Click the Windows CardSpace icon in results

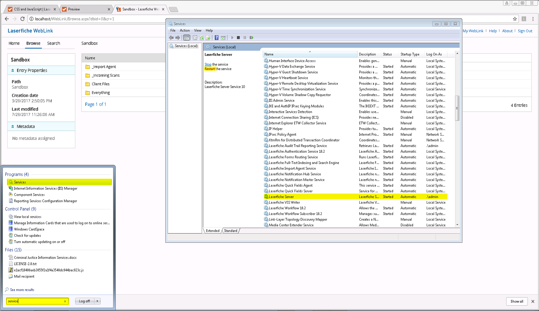(x=11, y=229)
